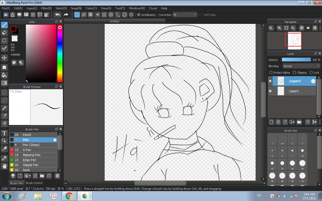The image size is (322, 201).
Task: Click the Undo arrow in toolbar
Action: tap(58, 15)
